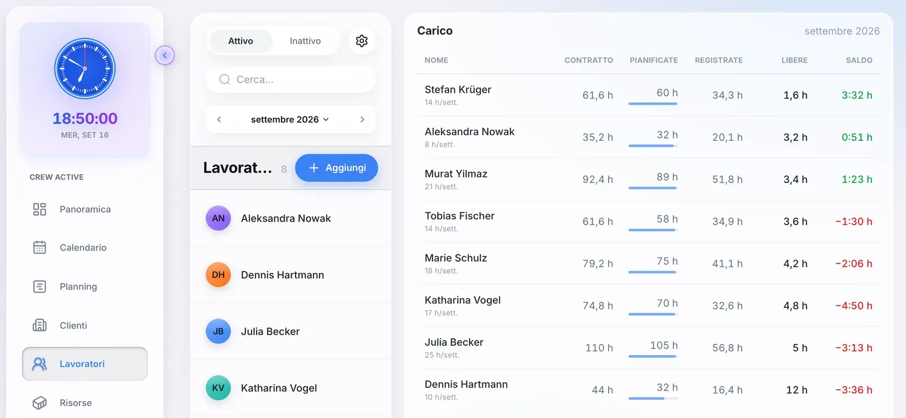Open the Risorse menu item
This screenshot has height=418, width=906.
click(85, 403)
